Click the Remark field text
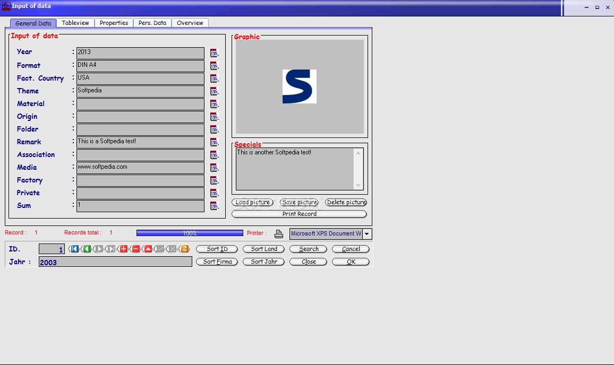The image size is (614, 365). (x=140, y=142)
